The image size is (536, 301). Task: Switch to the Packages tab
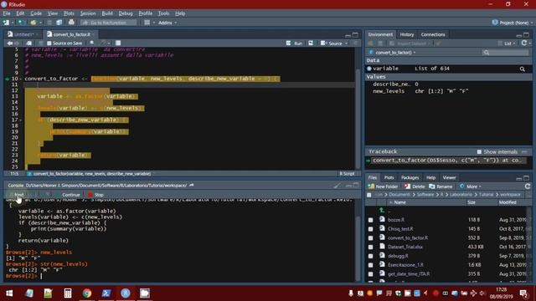point(410,177)
